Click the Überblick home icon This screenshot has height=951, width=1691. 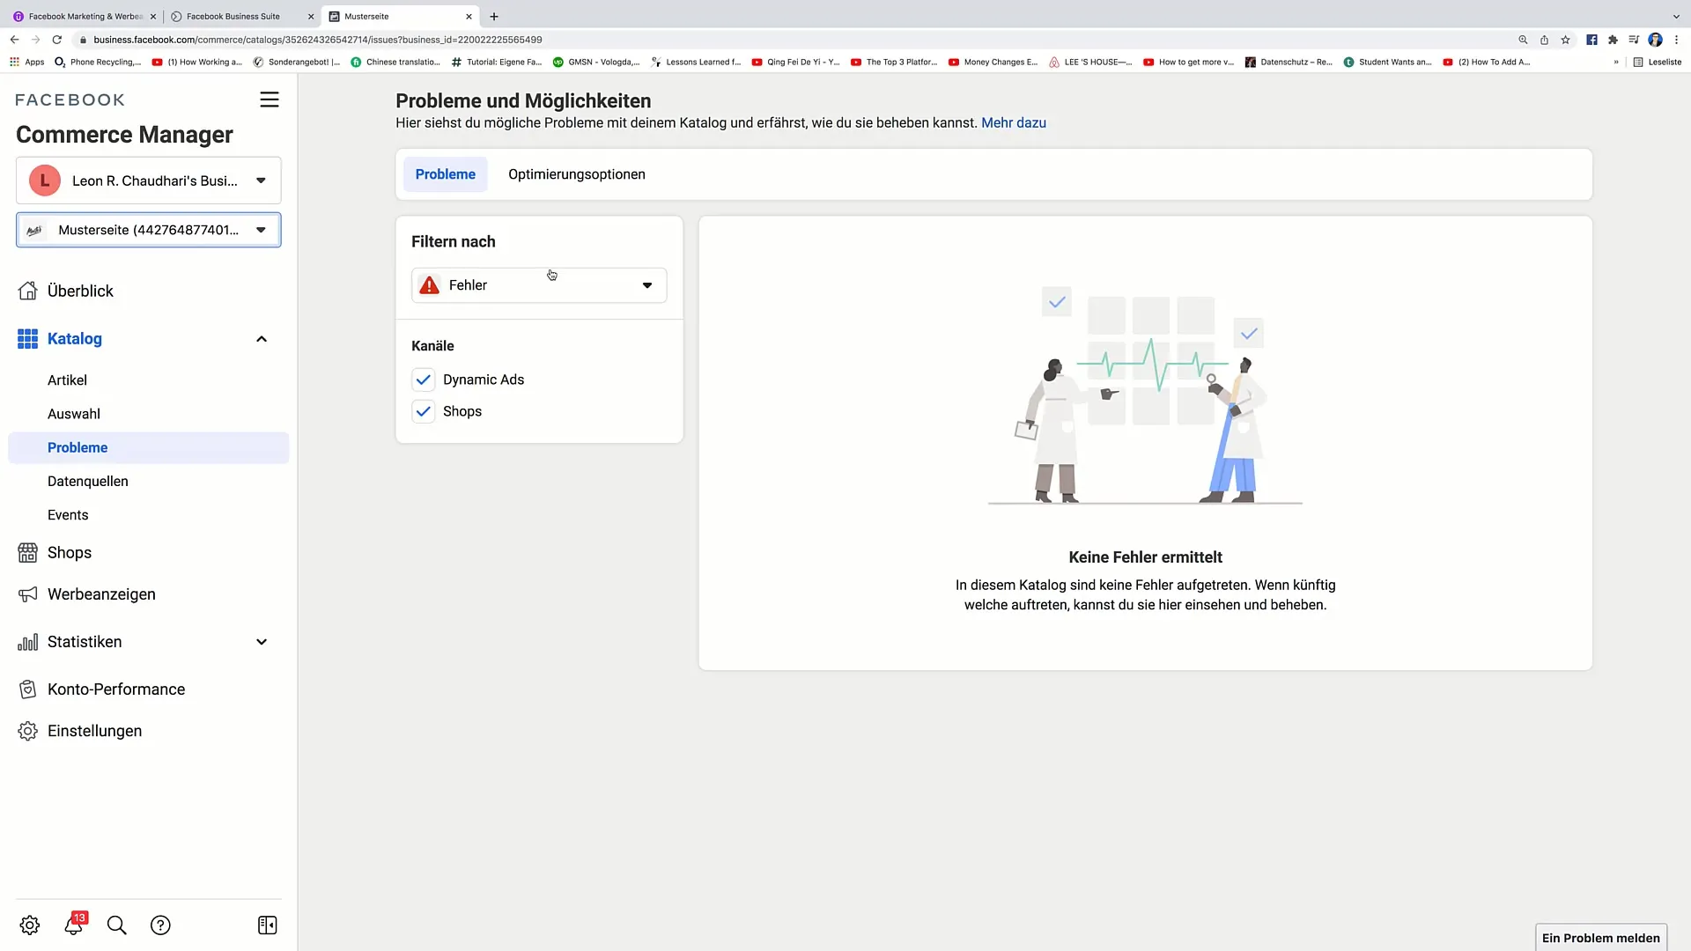(28, 291)
